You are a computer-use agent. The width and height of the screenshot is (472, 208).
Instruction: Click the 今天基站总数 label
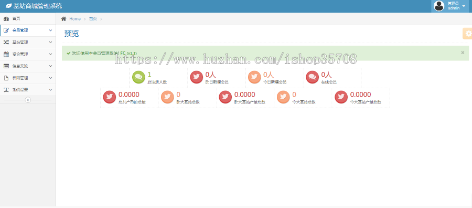[304, 102]
